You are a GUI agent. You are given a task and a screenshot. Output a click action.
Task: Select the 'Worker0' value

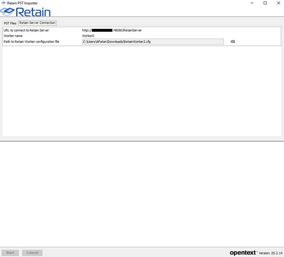[x=88, y=36]
